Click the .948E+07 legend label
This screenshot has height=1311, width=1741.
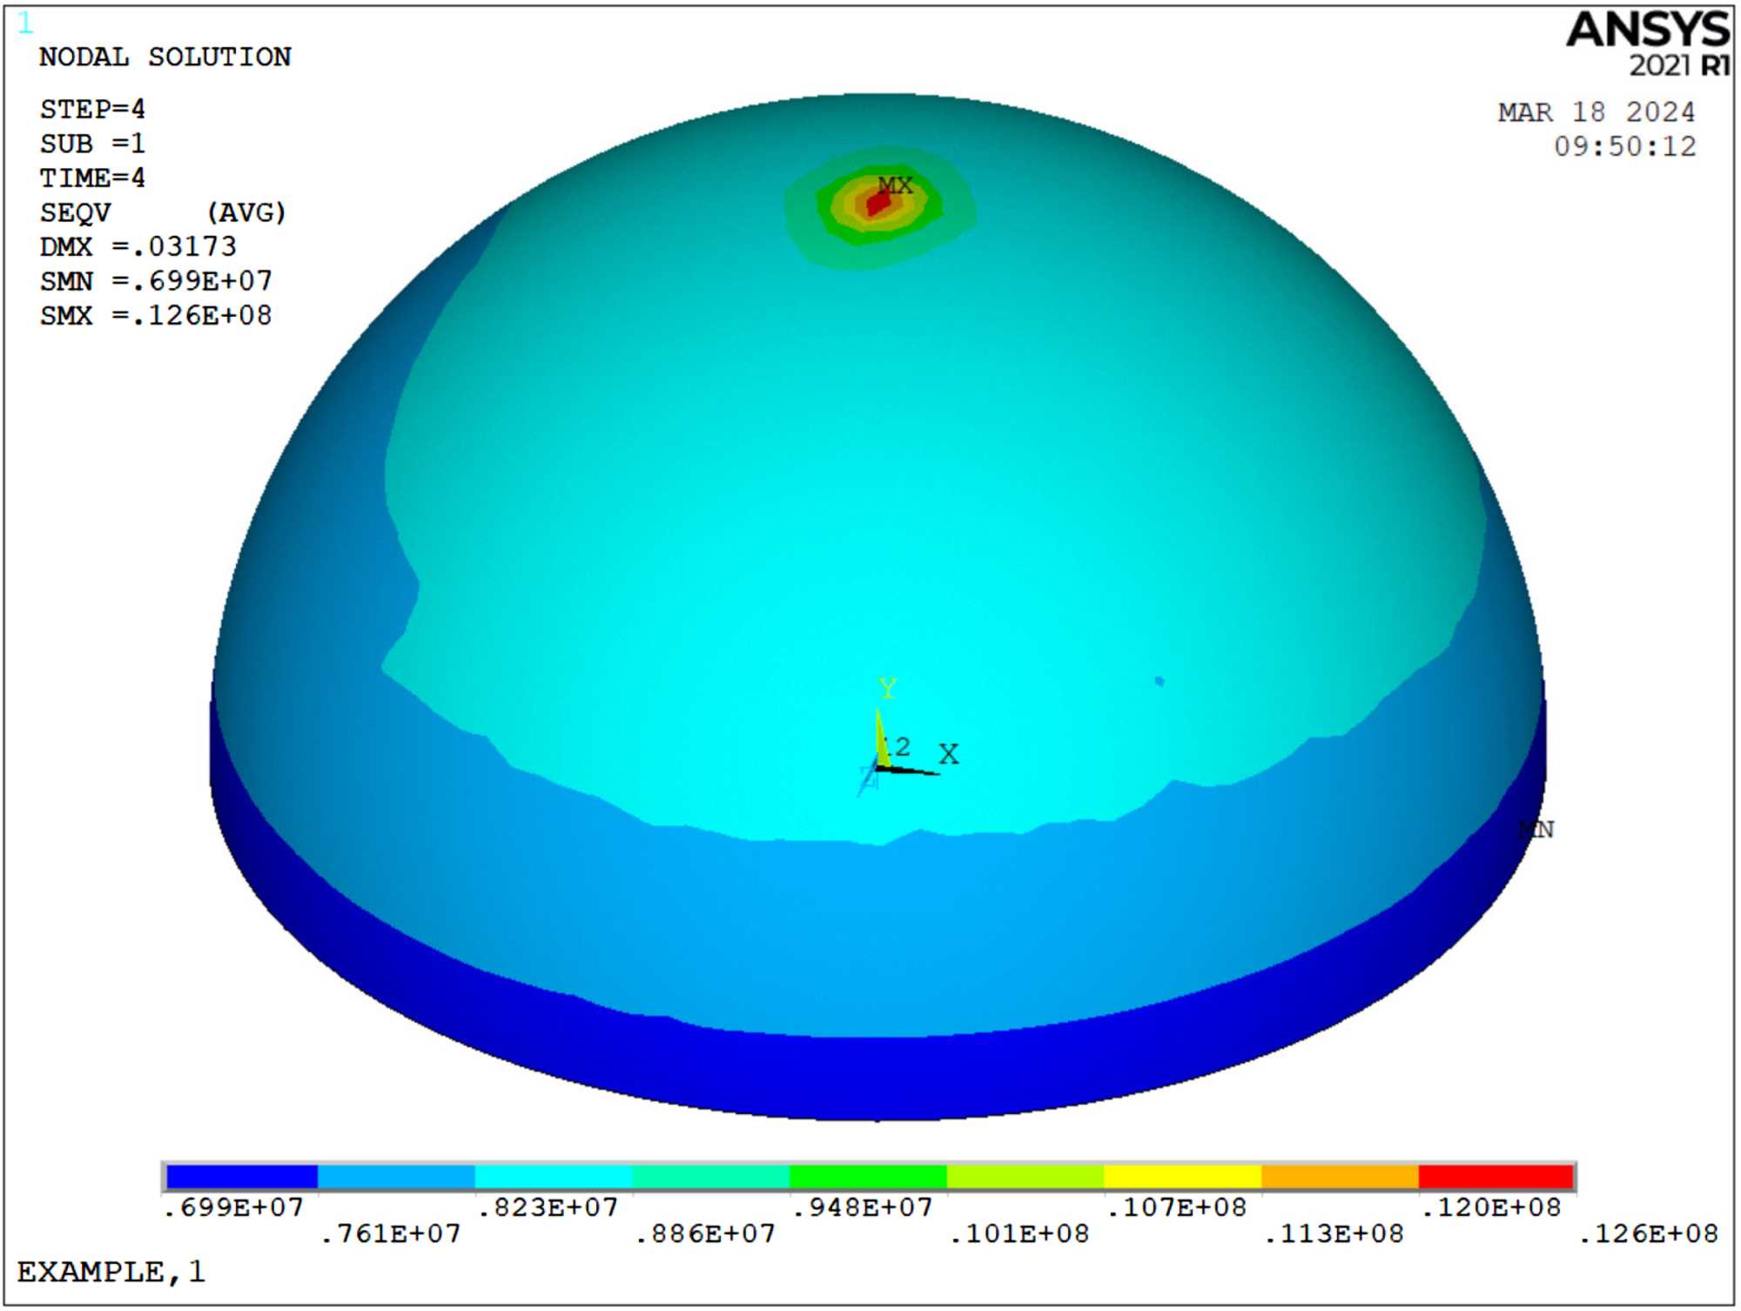(x=863, y=1207)
